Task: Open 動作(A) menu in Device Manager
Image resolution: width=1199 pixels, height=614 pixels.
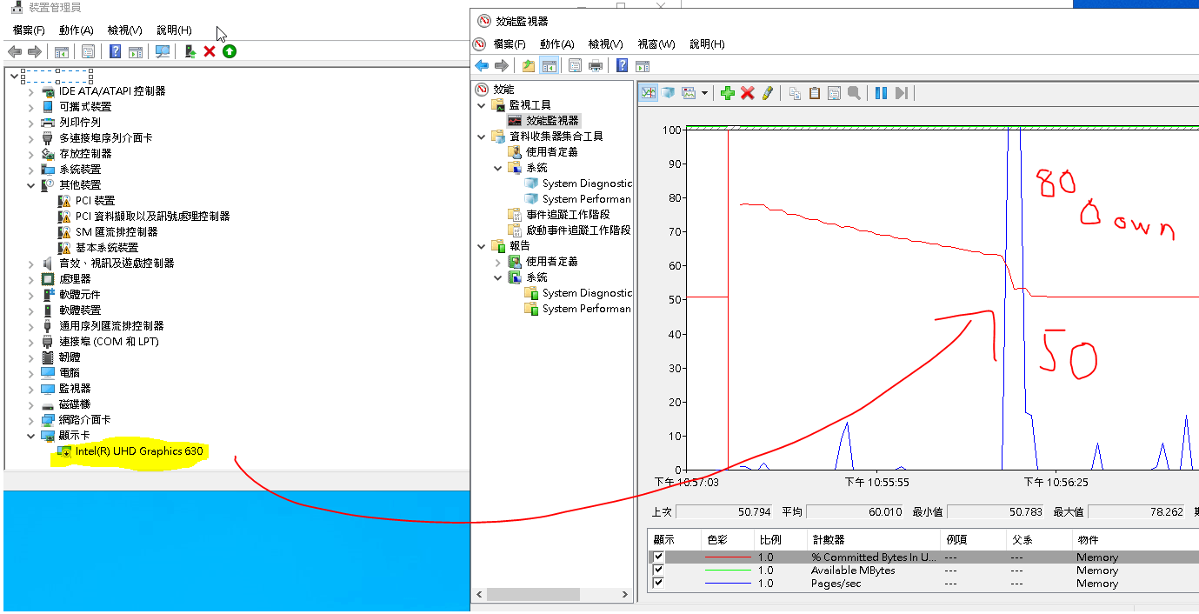Action: pos(77,30)
